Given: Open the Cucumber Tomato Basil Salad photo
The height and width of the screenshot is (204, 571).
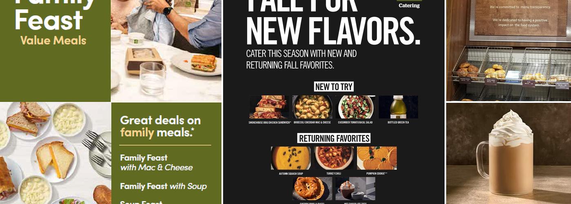Looking at the screenshot, I should coord(355,107).
